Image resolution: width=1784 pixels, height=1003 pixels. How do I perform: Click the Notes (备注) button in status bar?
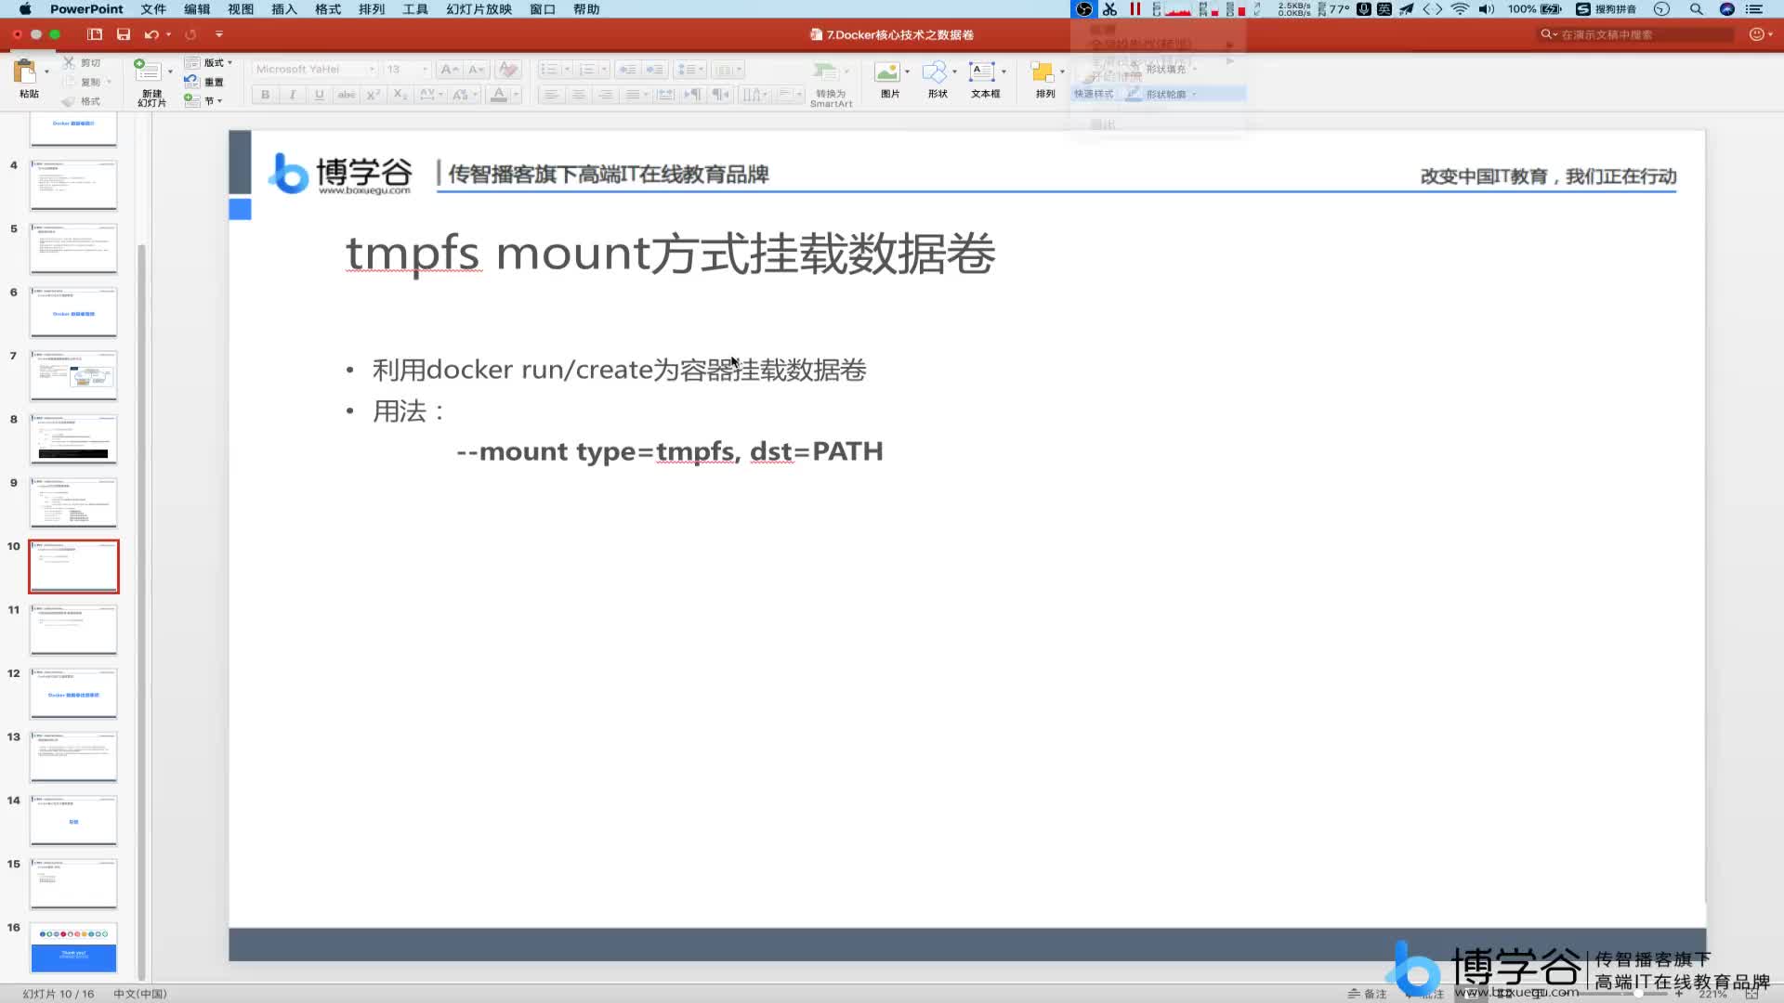pos(1368,994)
